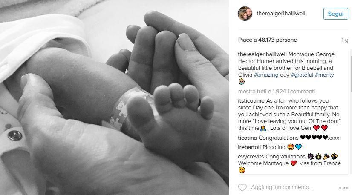The height and width of the screenshot is (195, 352).
Task: Open therealgerihalliwell profile avatar
Action: [245, 14]
